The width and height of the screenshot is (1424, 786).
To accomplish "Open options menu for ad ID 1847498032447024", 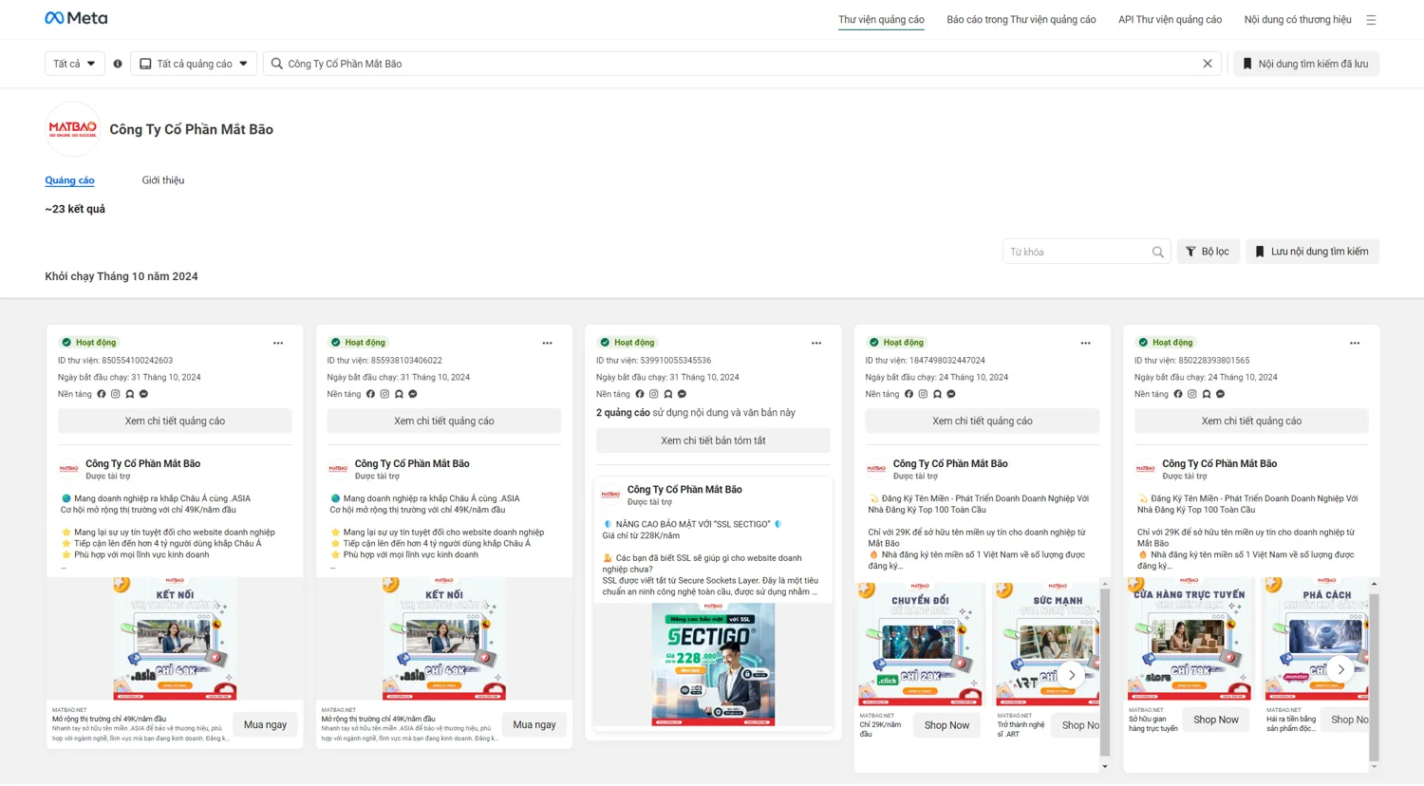I will [1085, 343].
